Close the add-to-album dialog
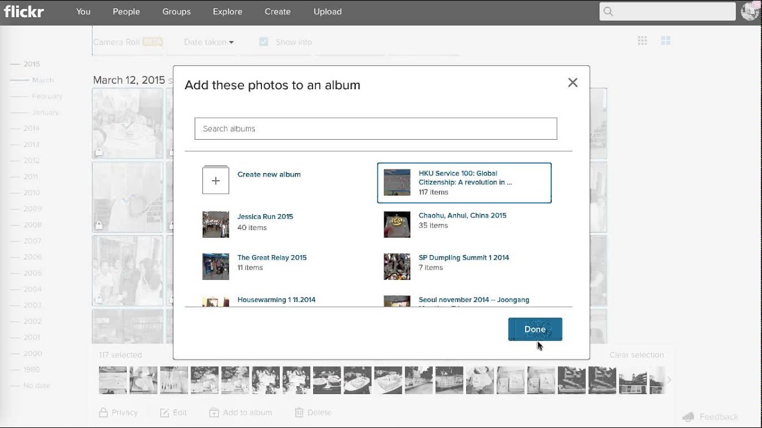 tap(573, 83)
